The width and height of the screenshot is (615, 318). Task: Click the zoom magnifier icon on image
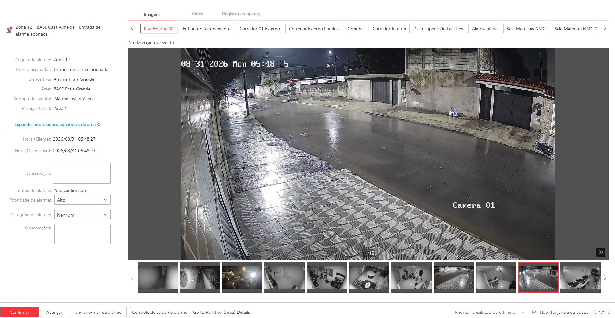pos(600,252)
